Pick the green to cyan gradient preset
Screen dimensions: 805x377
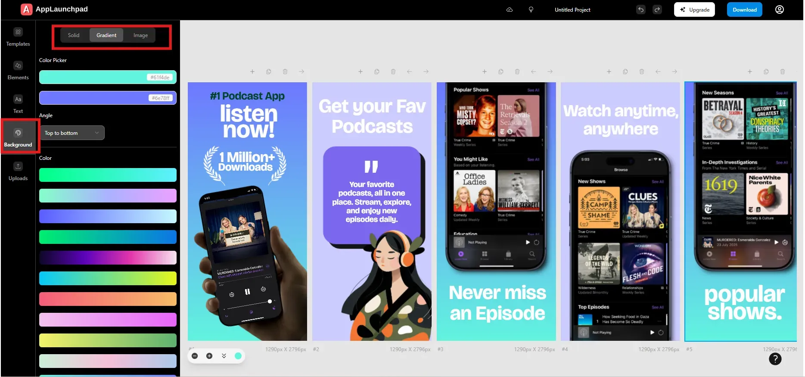(108, 175)
